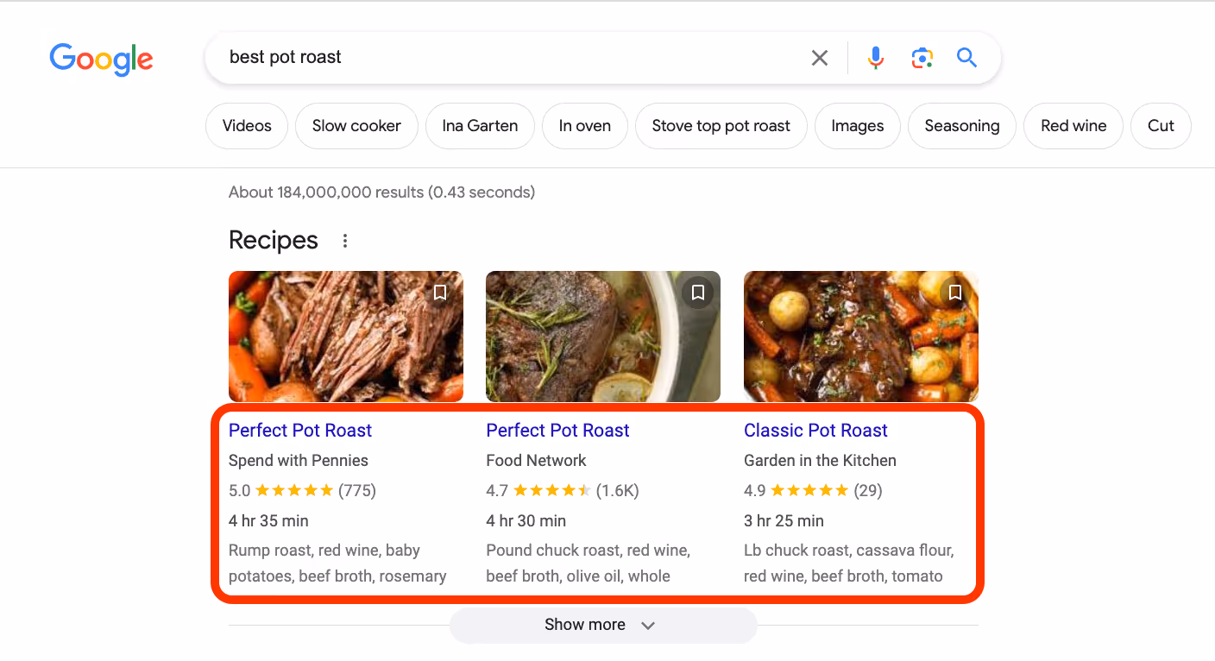Click the 4.7 star rating (1.6K)
Viewport: 1215px width, 661px height.
(x=563, y=491)
